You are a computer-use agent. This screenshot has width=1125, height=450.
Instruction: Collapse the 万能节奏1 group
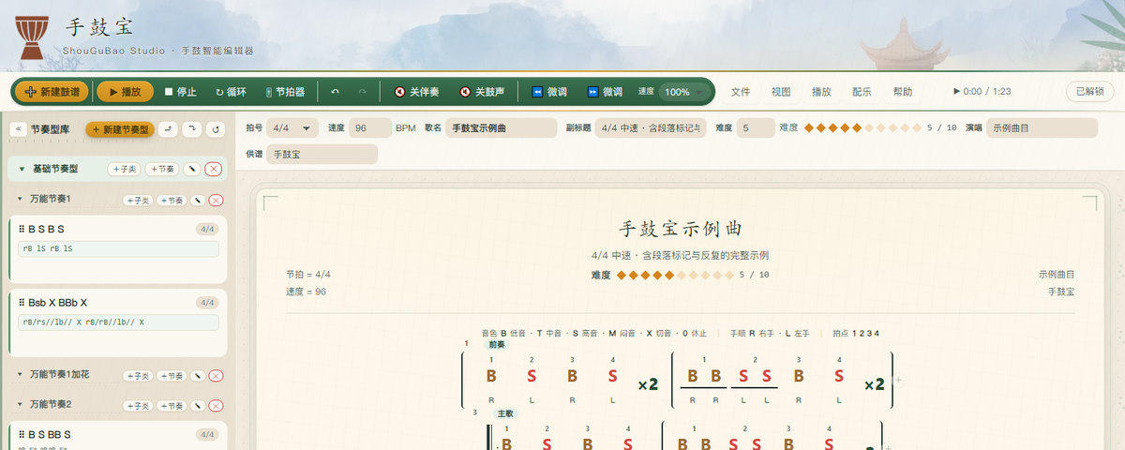[20, 200]
